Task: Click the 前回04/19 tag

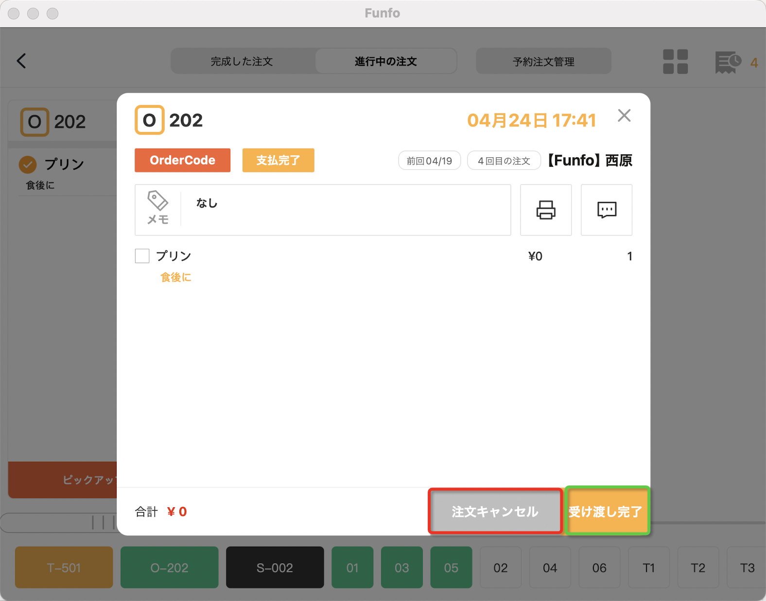Action: point(429,161)
